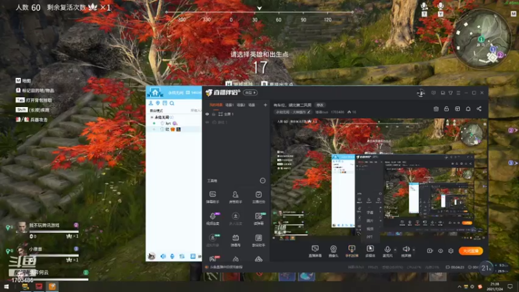Open the notification bell in the stream header
This screenshot has height=292, width=519.
pyautogui.click(x=468, y=109)
